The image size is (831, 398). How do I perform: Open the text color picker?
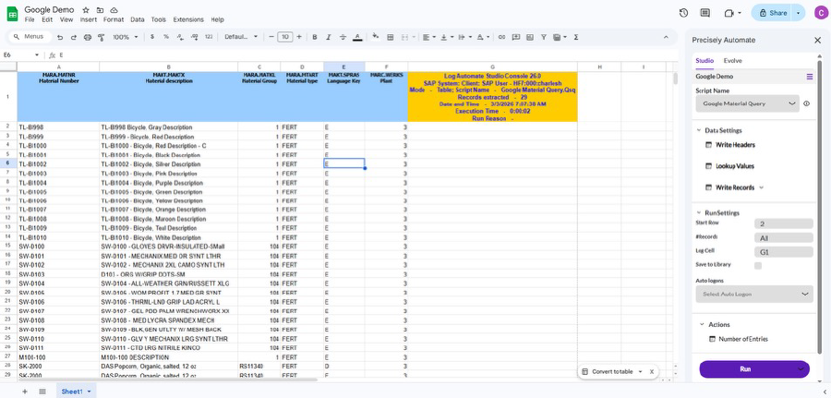coord(357,37)
